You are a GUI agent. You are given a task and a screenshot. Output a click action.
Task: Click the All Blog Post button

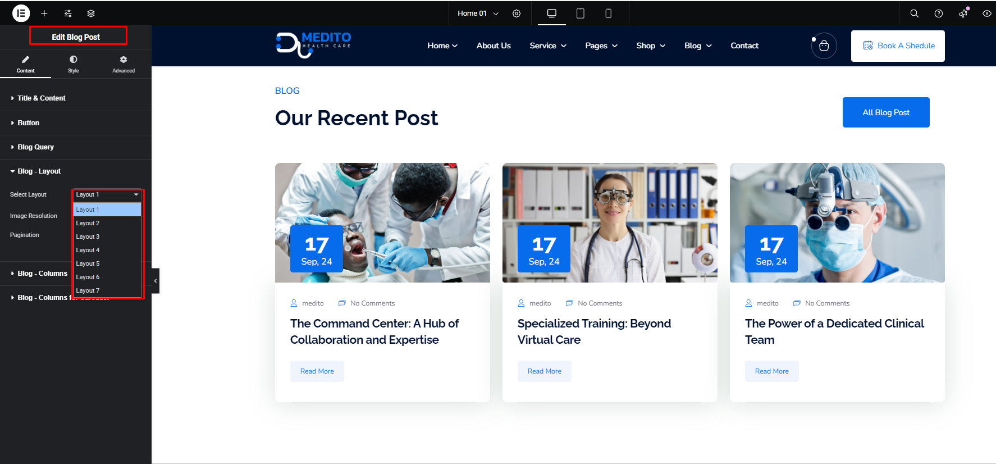pos(885,112)
